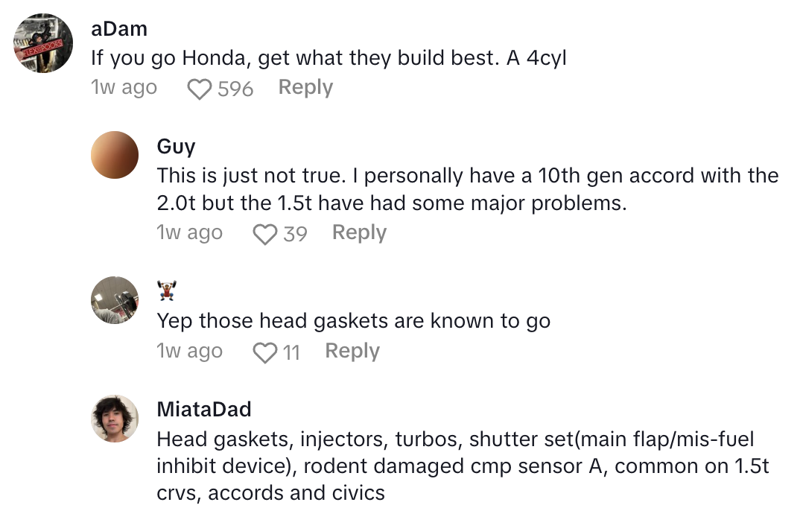Click the 11 likes count
The width and height of the screenshot is (803, 508).
[x=291, y=353]
